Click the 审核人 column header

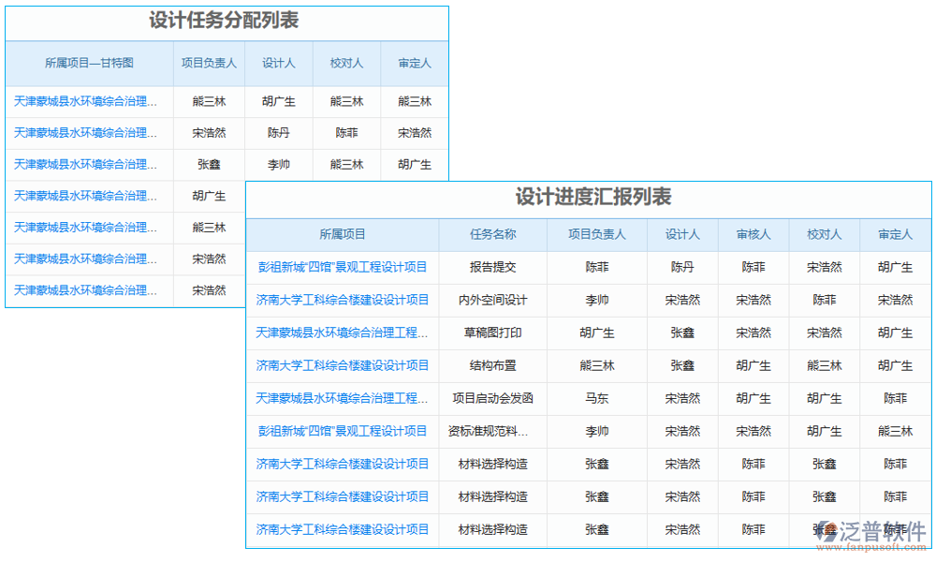point(753,234)
